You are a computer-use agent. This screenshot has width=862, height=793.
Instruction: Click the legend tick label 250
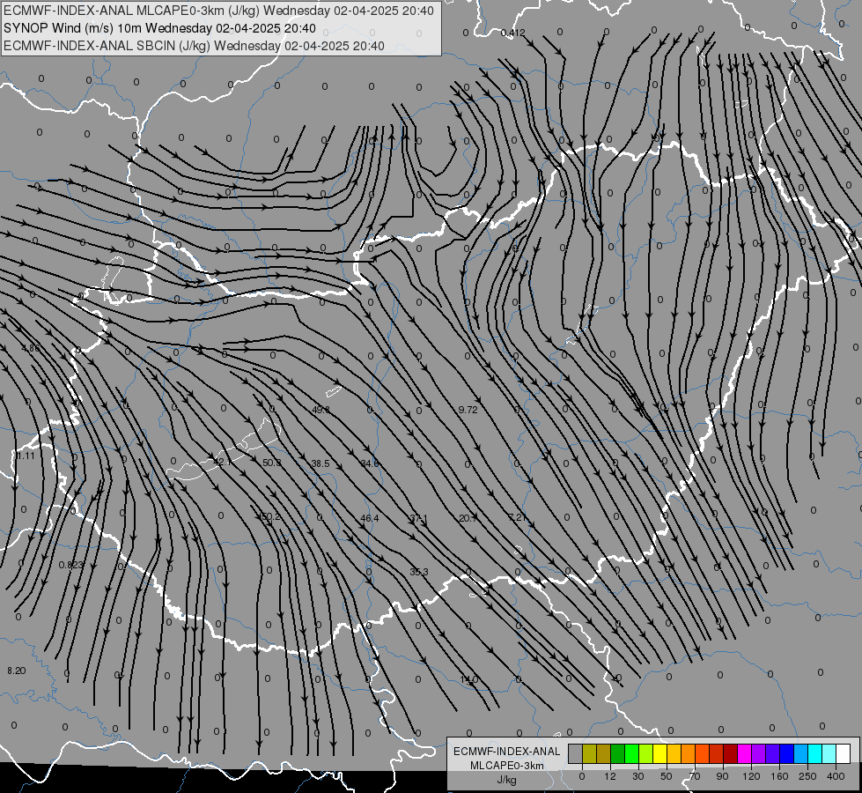coord(807,776)
